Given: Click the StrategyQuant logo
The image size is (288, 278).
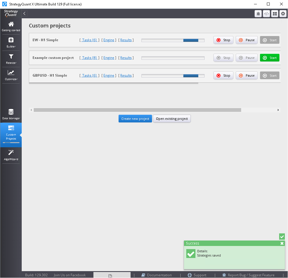Looking at the screenshot, I should click(11, 13).
